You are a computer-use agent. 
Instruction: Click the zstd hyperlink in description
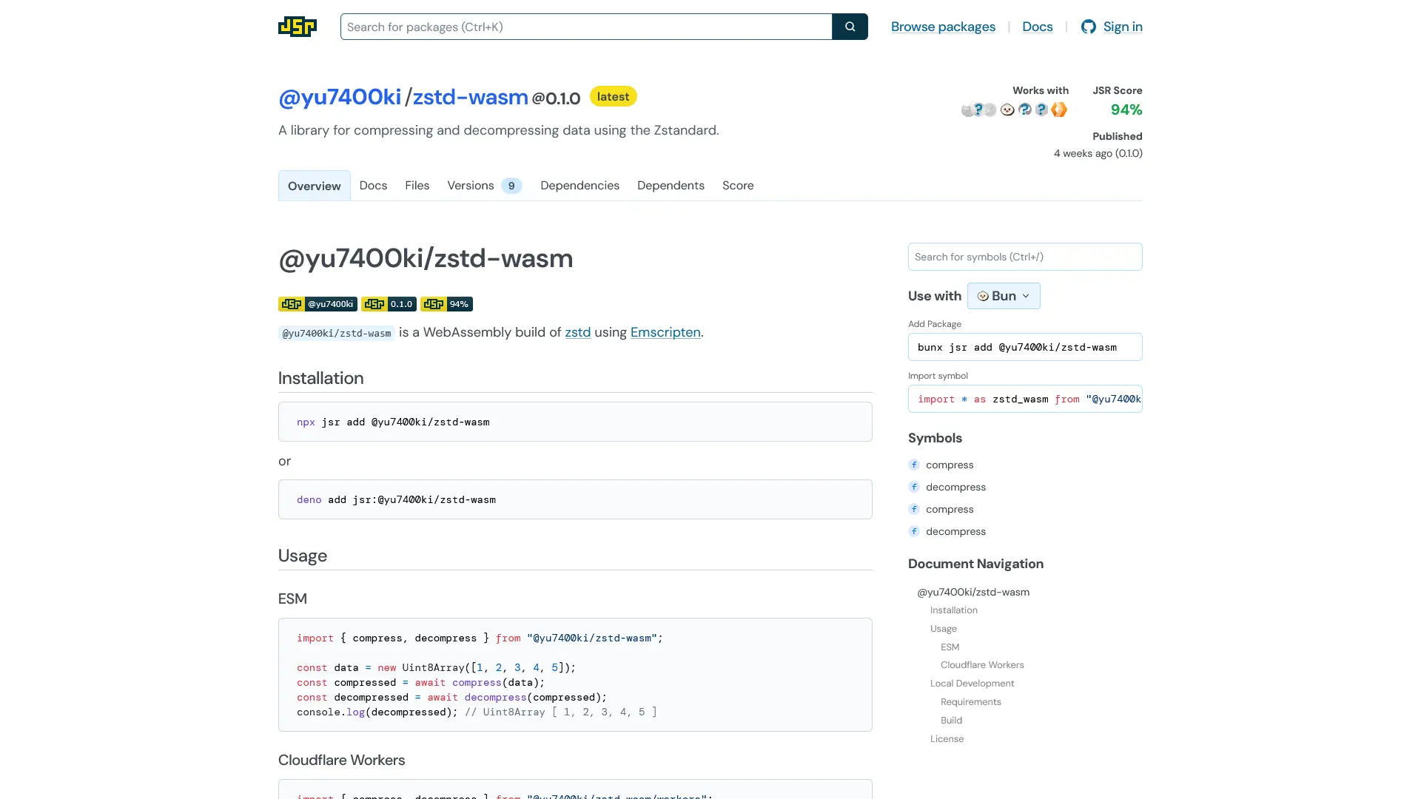tap(577, 332)
